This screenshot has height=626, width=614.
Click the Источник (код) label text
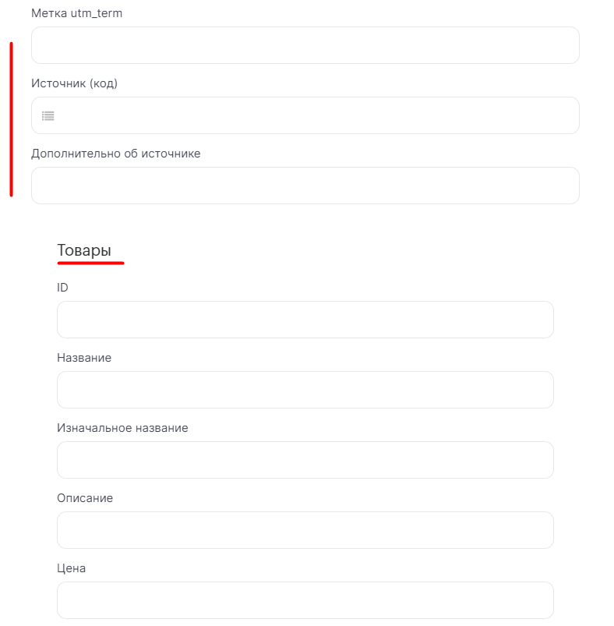click(x=74, y=83)
